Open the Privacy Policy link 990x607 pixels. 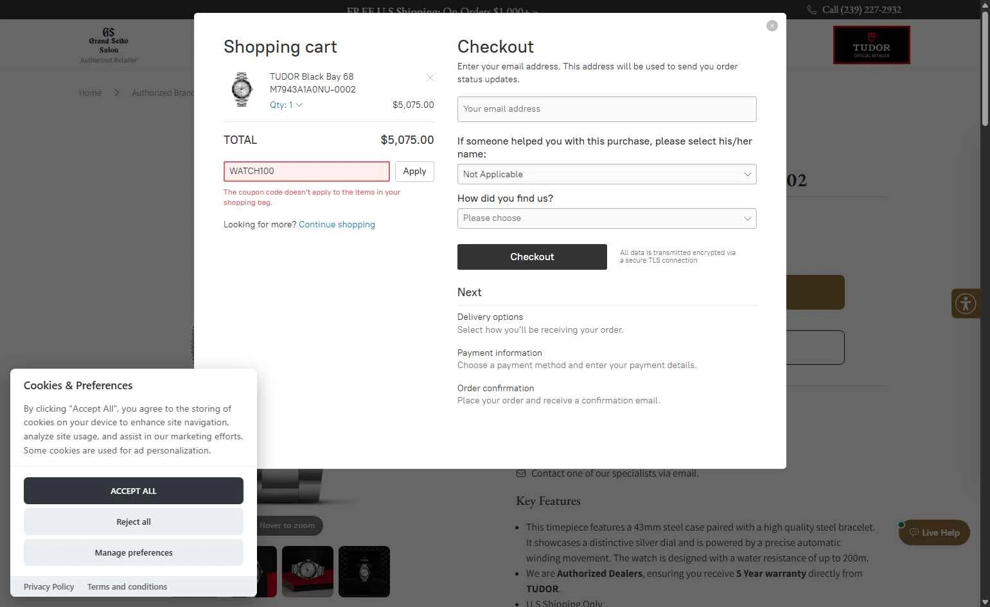[49, 586]
